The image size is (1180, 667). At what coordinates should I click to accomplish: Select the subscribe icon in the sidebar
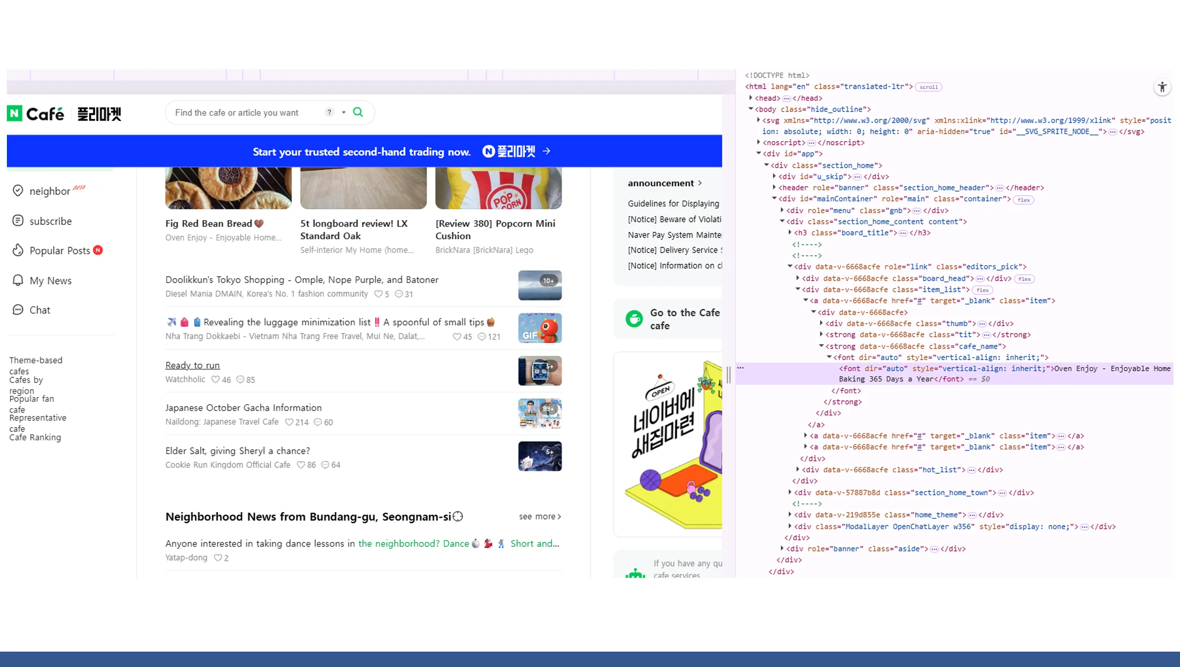click(18, 221)
